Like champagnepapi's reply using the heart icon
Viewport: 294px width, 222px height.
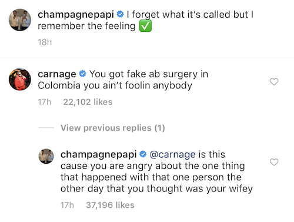274,162
